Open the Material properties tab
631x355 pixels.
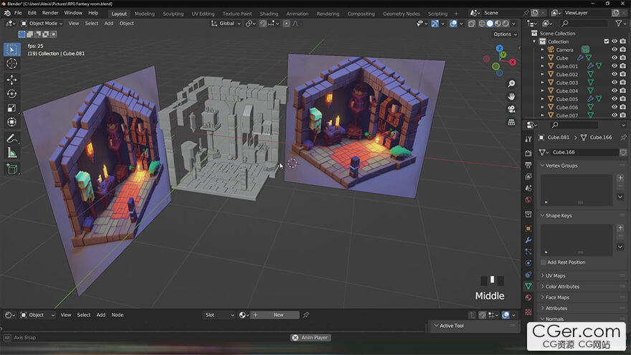(x=528, y=298)
